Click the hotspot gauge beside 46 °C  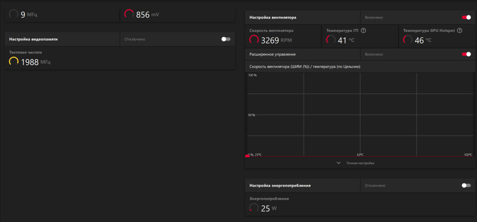(408, 40)
